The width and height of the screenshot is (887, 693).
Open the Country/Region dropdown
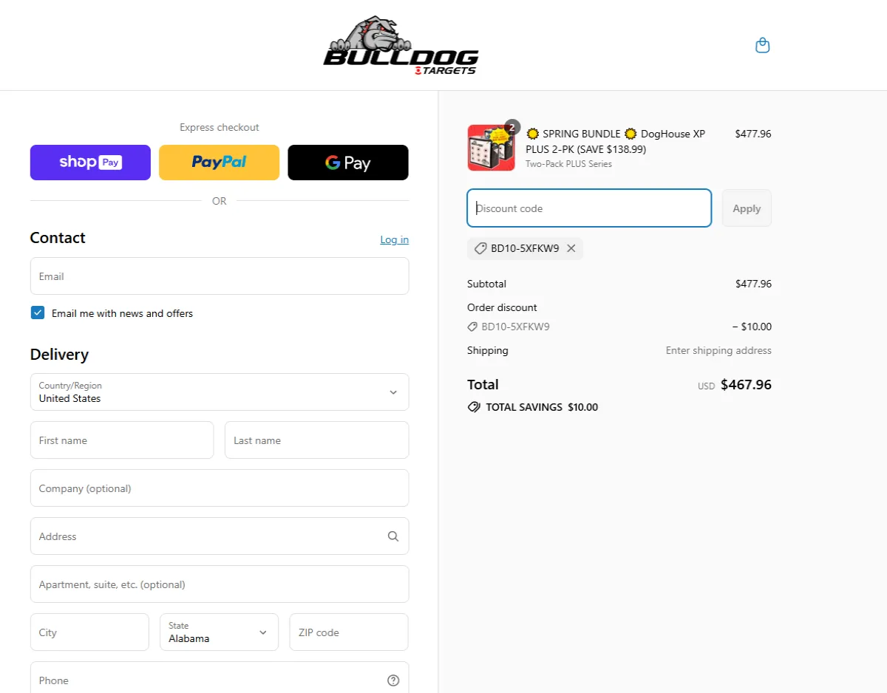coord(220,392)
